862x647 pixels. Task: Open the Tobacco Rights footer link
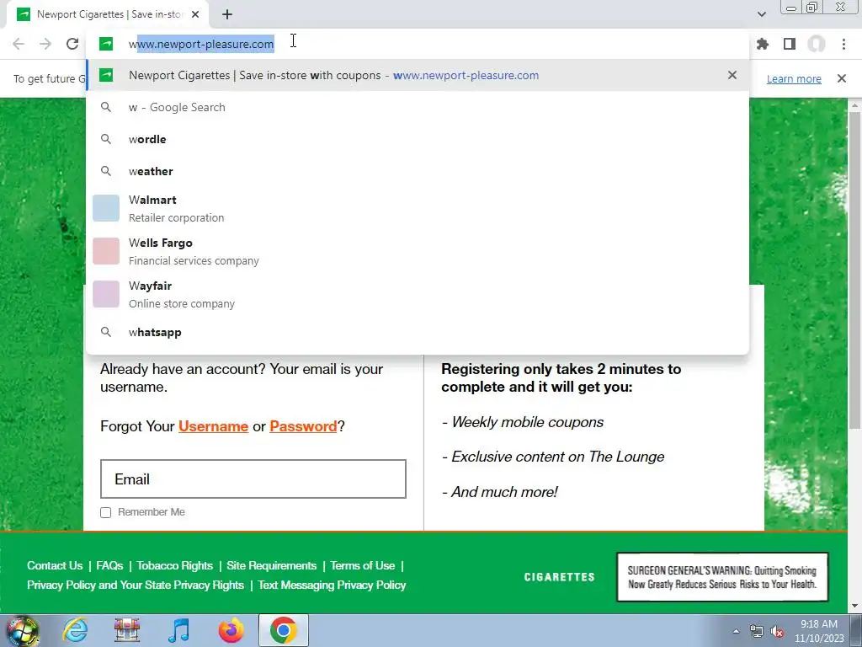point(175,565)
